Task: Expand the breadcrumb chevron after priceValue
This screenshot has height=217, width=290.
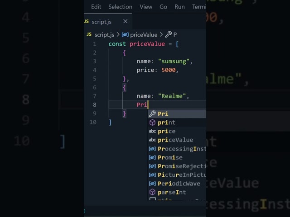Action: pos(161,34)
